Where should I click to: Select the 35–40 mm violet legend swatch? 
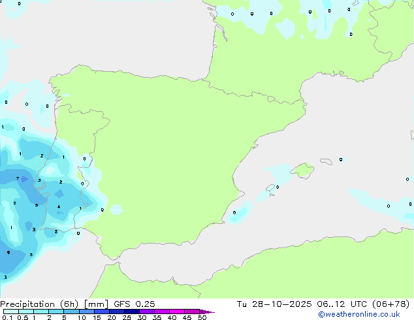point(162,312)
